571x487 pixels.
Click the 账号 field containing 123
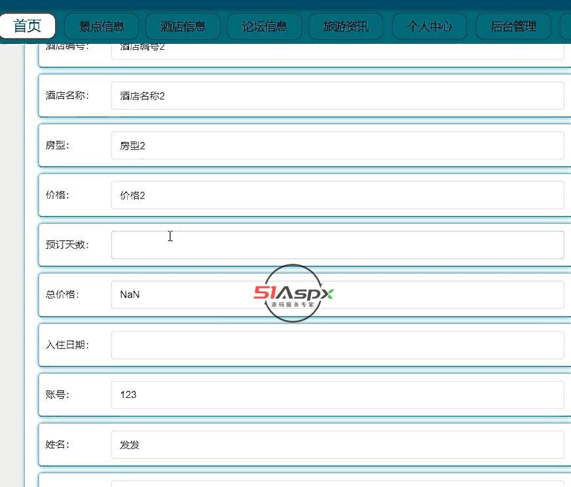coord(338,395)
